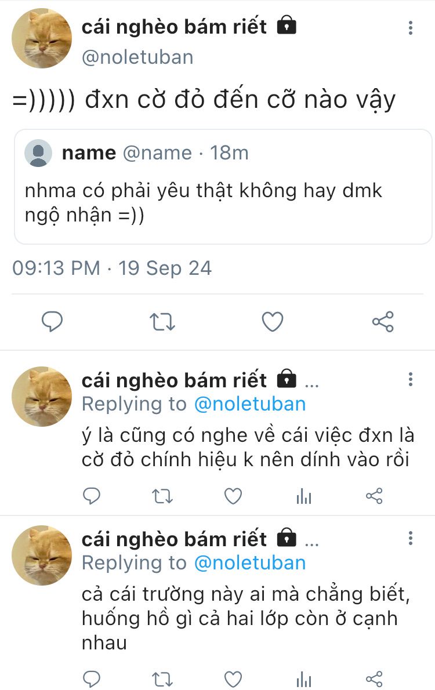Retweet the main tweet
Screen dimensions: 435x690
(x=162, y=321)
